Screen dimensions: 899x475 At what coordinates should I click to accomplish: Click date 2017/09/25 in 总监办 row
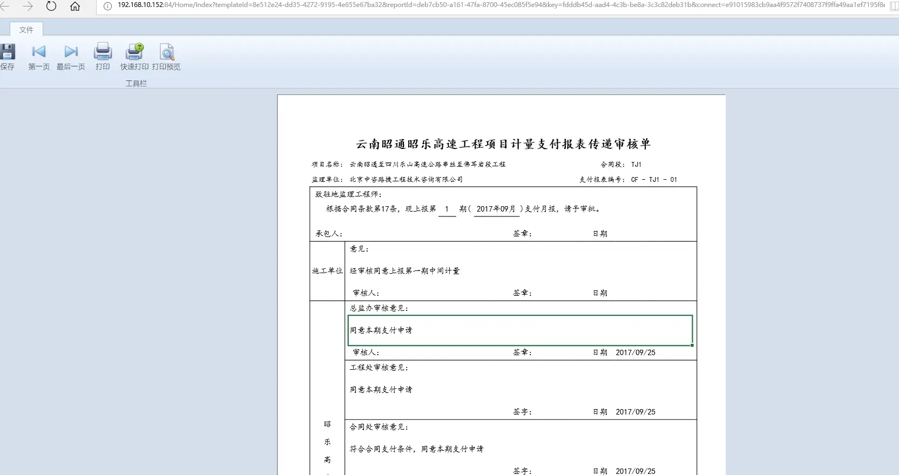pos(636,352)
